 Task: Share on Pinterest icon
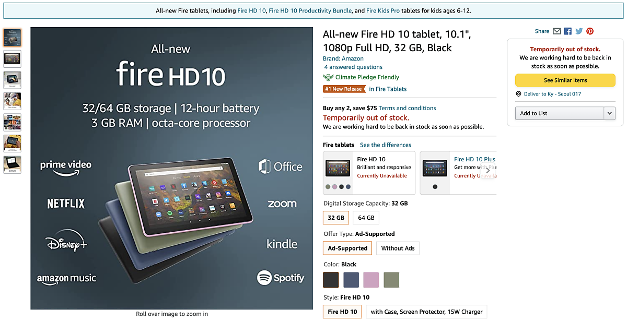pyautogui.click(x=590, y=31)
